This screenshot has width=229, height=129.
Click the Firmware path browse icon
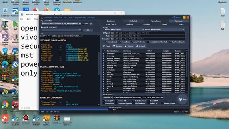point(112,97)
